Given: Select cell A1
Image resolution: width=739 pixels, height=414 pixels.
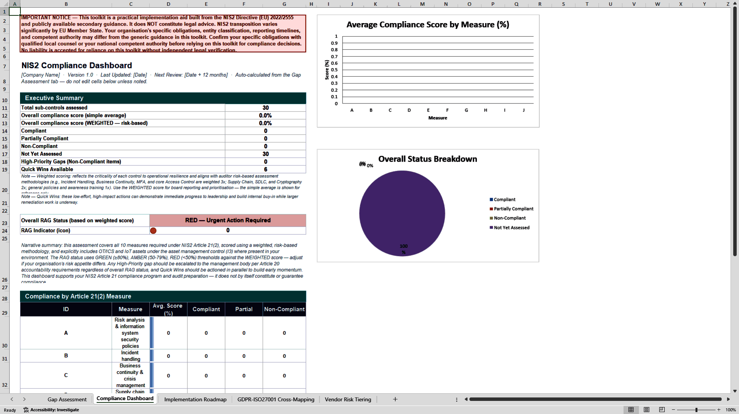Looking at the screenshot, I should click(15, 12).
